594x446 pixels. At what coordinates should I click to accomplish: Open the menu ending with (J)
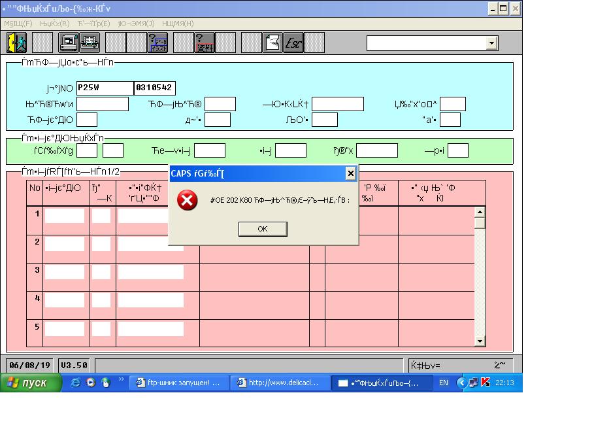click(x=136, y=24)
